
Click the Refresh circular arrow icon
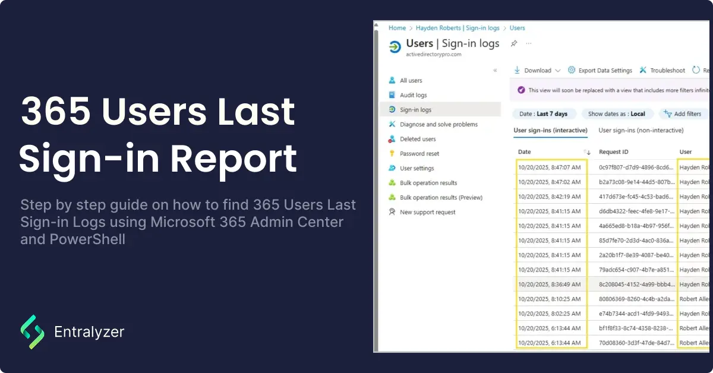pyautogui.click(x=696, y=70)
